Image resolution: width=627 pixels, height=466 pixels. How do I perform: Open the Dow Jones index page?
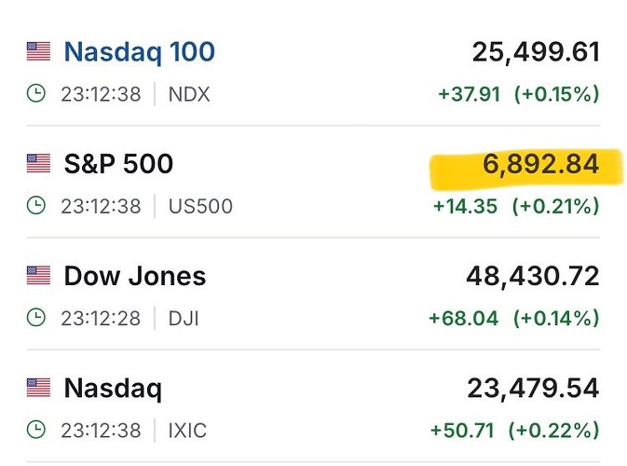point(134,276)
